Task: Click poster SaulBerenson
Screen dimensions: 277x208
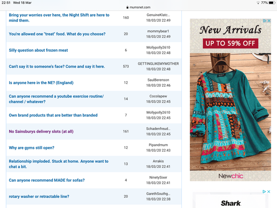Action: pos(158,80)
